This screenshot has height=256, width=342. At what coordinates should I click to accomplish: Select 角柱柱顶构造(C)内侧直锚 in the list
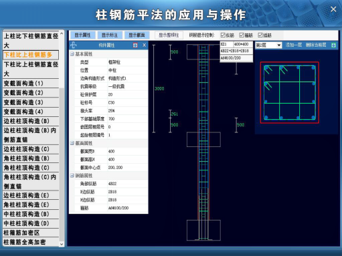(31, 182)
